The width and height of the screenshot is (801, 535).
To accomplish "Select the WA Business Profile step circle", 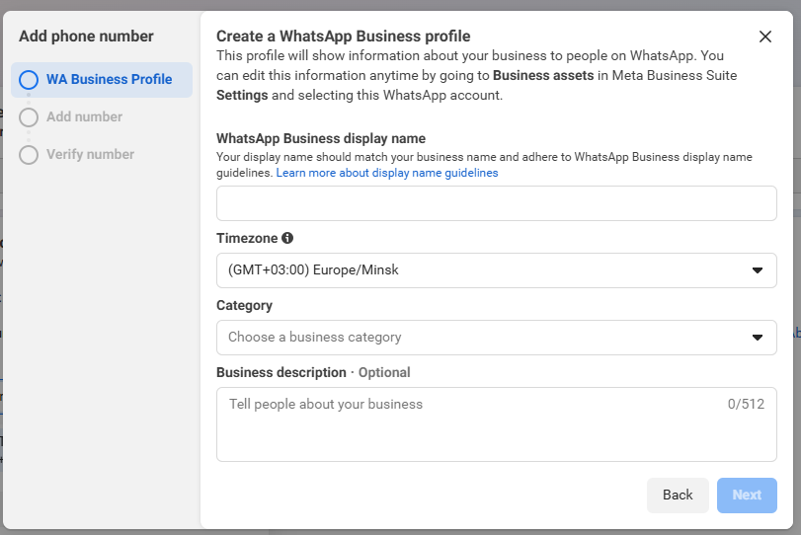I will pyautogui.click(x=29, y=80).
